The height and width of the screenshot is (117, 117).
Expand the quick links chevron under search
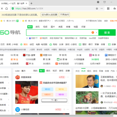coord(115,38)
